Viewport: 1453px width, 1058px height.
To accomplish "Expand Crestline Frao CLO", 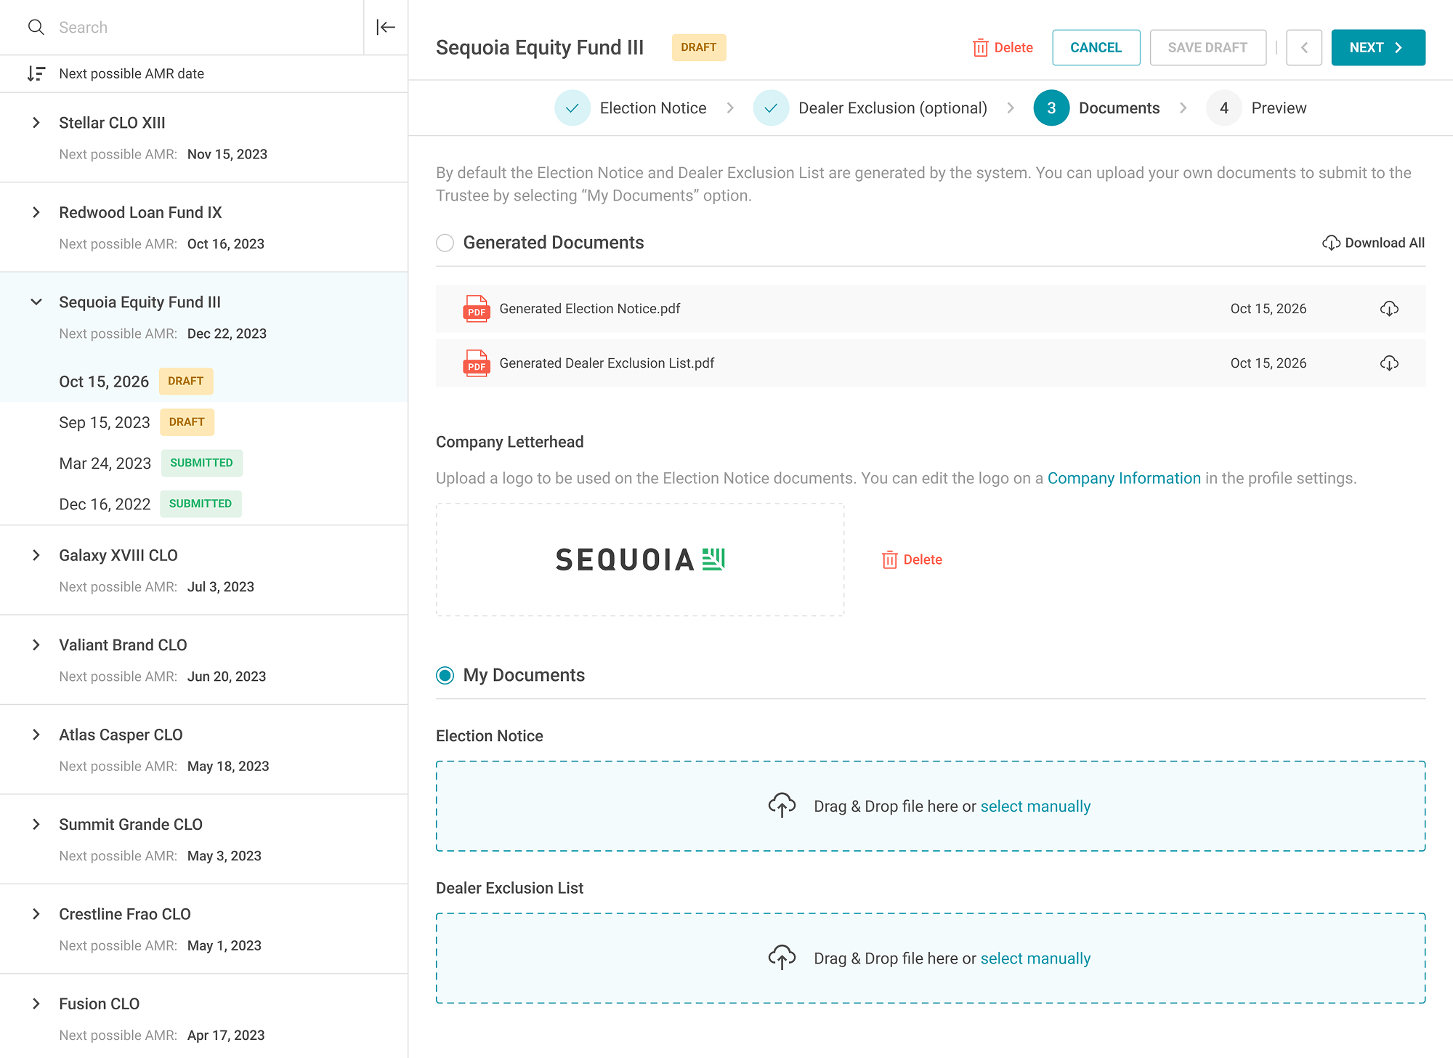I will tap(36, 914).
